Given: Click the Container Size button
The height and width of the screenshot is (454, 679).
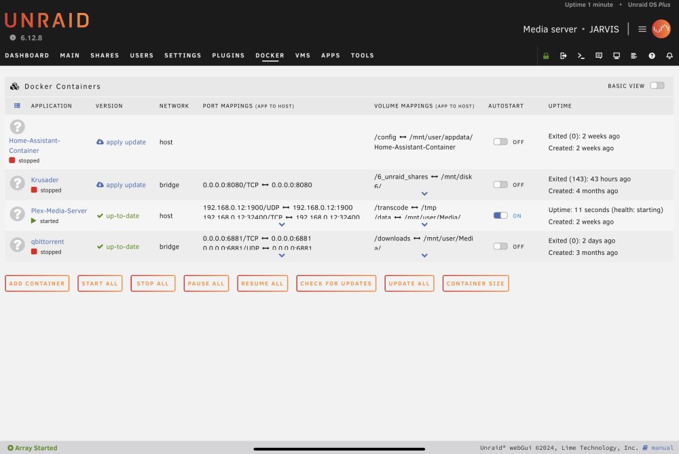Looking at the screenshot, I should (475, 283).
